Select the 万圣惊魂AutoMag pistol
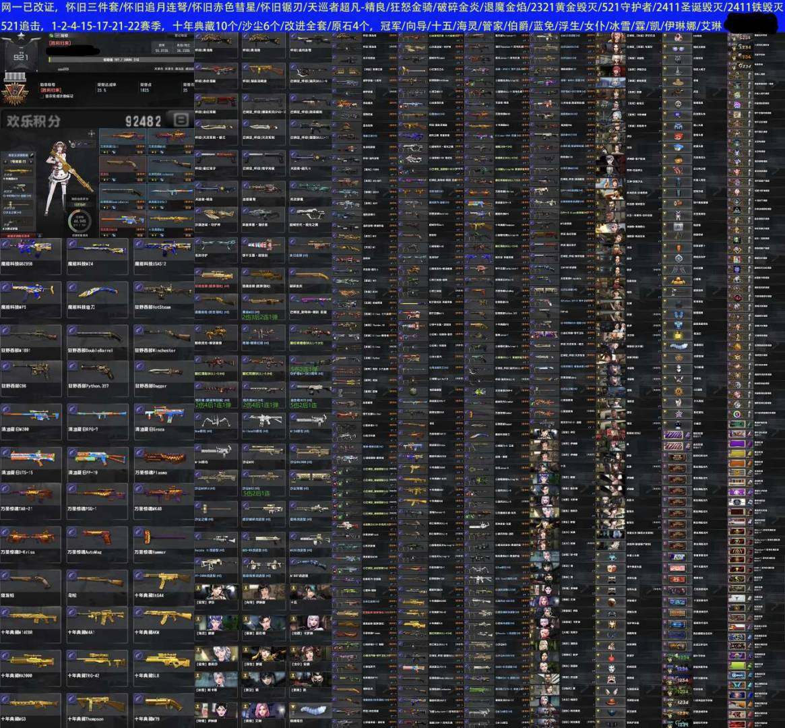Viewport: 785px width, 728px height. coord(97,541)
